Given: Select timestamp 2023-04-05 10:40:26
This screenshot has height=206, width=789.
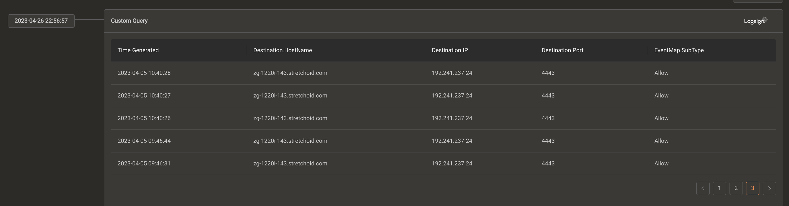Looking at the screenshot, I should coord(144,118).
